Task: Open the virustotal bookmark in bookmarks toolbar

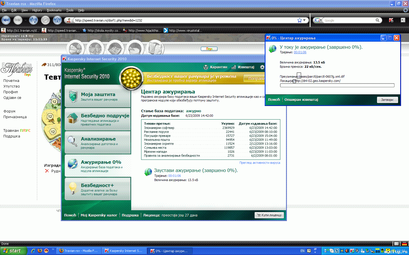Action: (183, 31)
